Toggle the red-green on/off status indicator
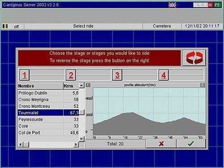 click(x=5, y=26)
